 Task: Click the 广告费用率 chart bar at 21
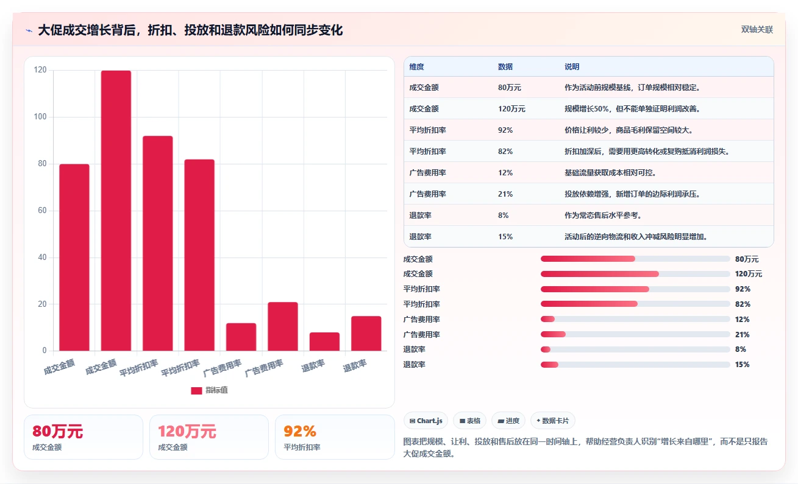pyautogui.click(x=283, y=326)
